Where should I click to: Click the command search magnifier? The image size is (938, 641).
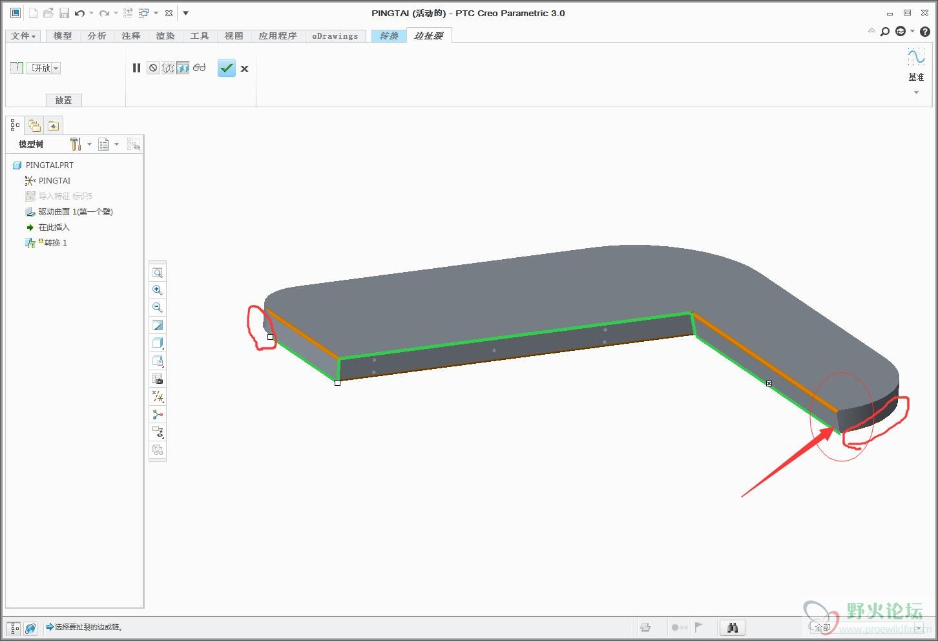click(x=885, y=31)
